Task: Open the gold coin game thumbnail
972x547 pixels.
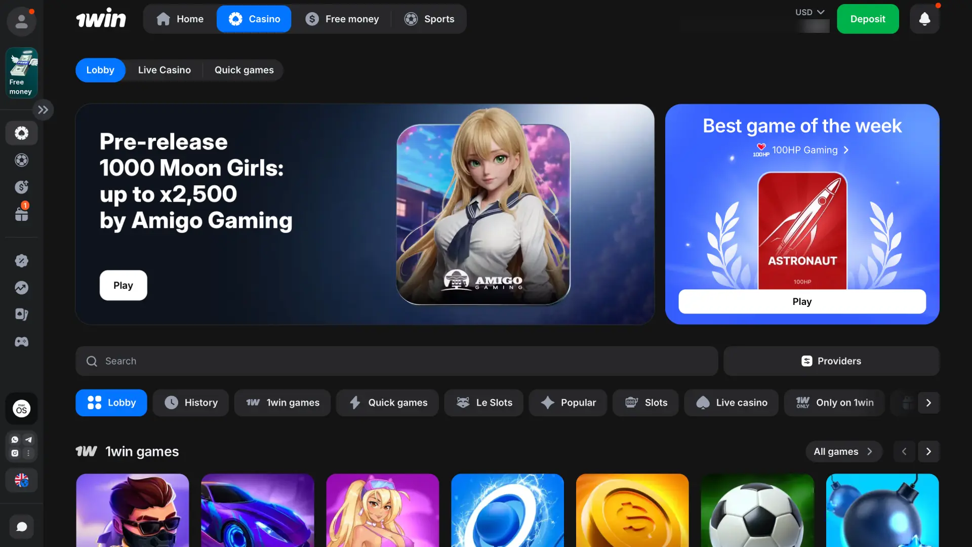Action: pos(632,511)
